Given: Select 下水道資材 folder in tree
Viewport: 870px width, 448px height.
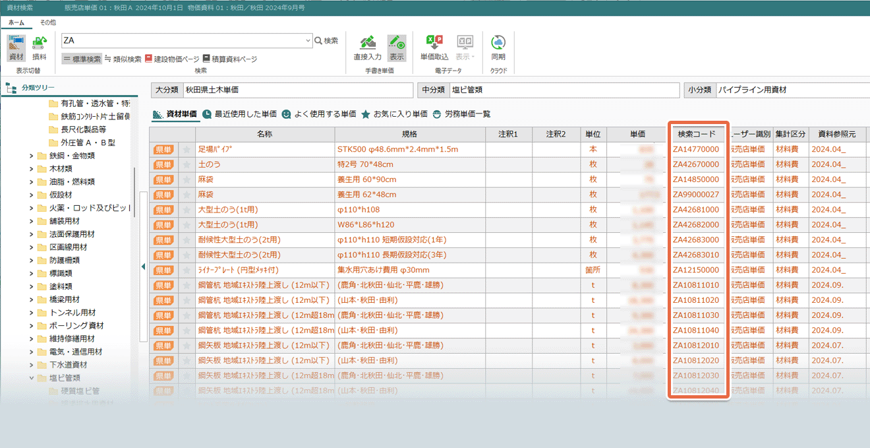Looking at the screenshot, I should point(63,365).
